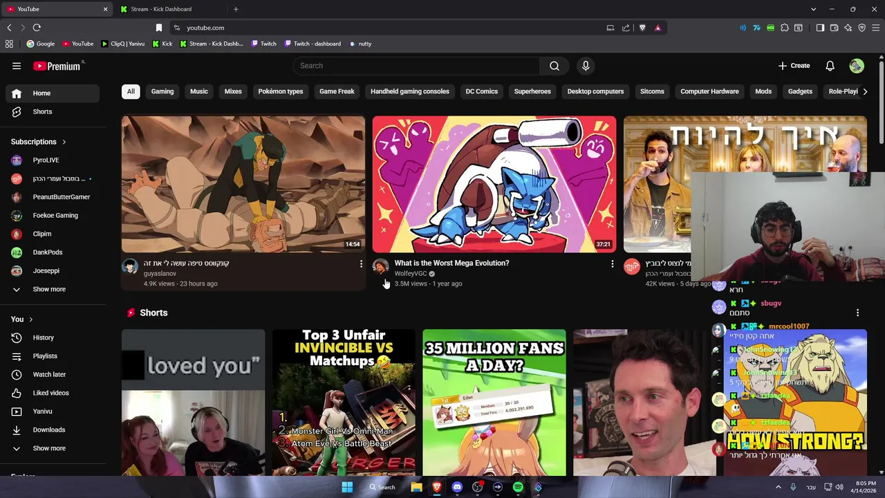Screen dimensions: 885x498
Task: Click the Brave Rewards triangle icon
Action: [658, 28]
